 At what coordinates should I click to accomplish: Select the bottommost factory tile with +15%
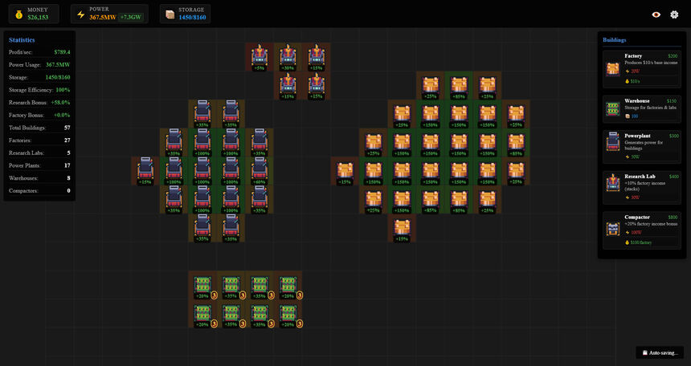(402, 227)
